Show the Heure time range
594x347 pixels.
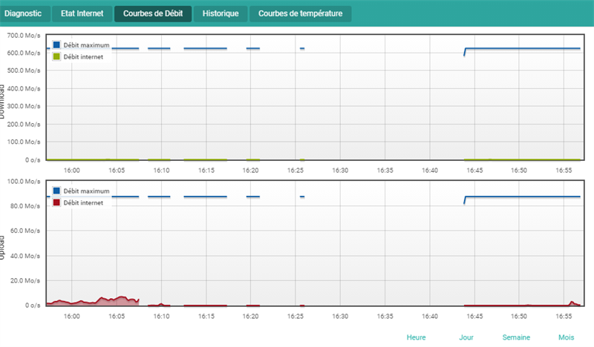(416, 337)
